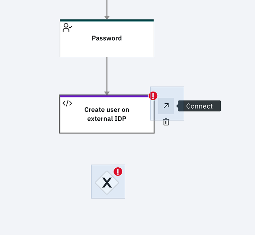
Task: Click the "external IDP" label text
Action: (107, 119)
